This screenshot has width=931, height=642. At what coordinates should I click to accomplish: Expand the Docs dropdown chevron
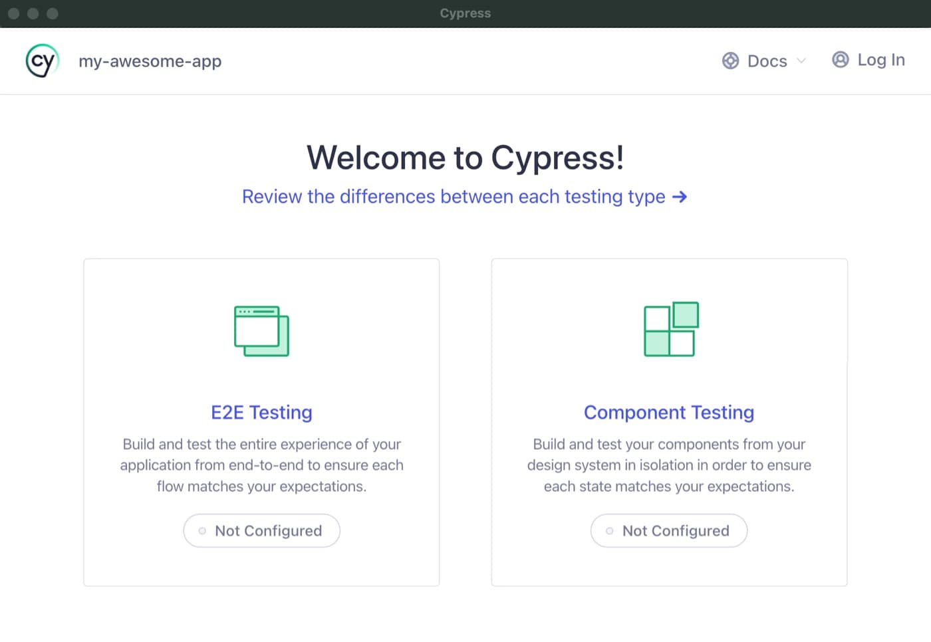(x=801, y=60)
